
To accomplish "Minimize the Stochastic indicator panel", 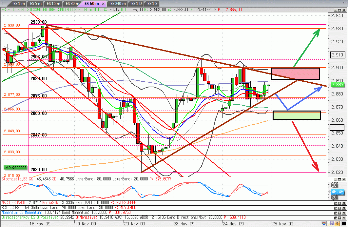I will pos(336,179).
